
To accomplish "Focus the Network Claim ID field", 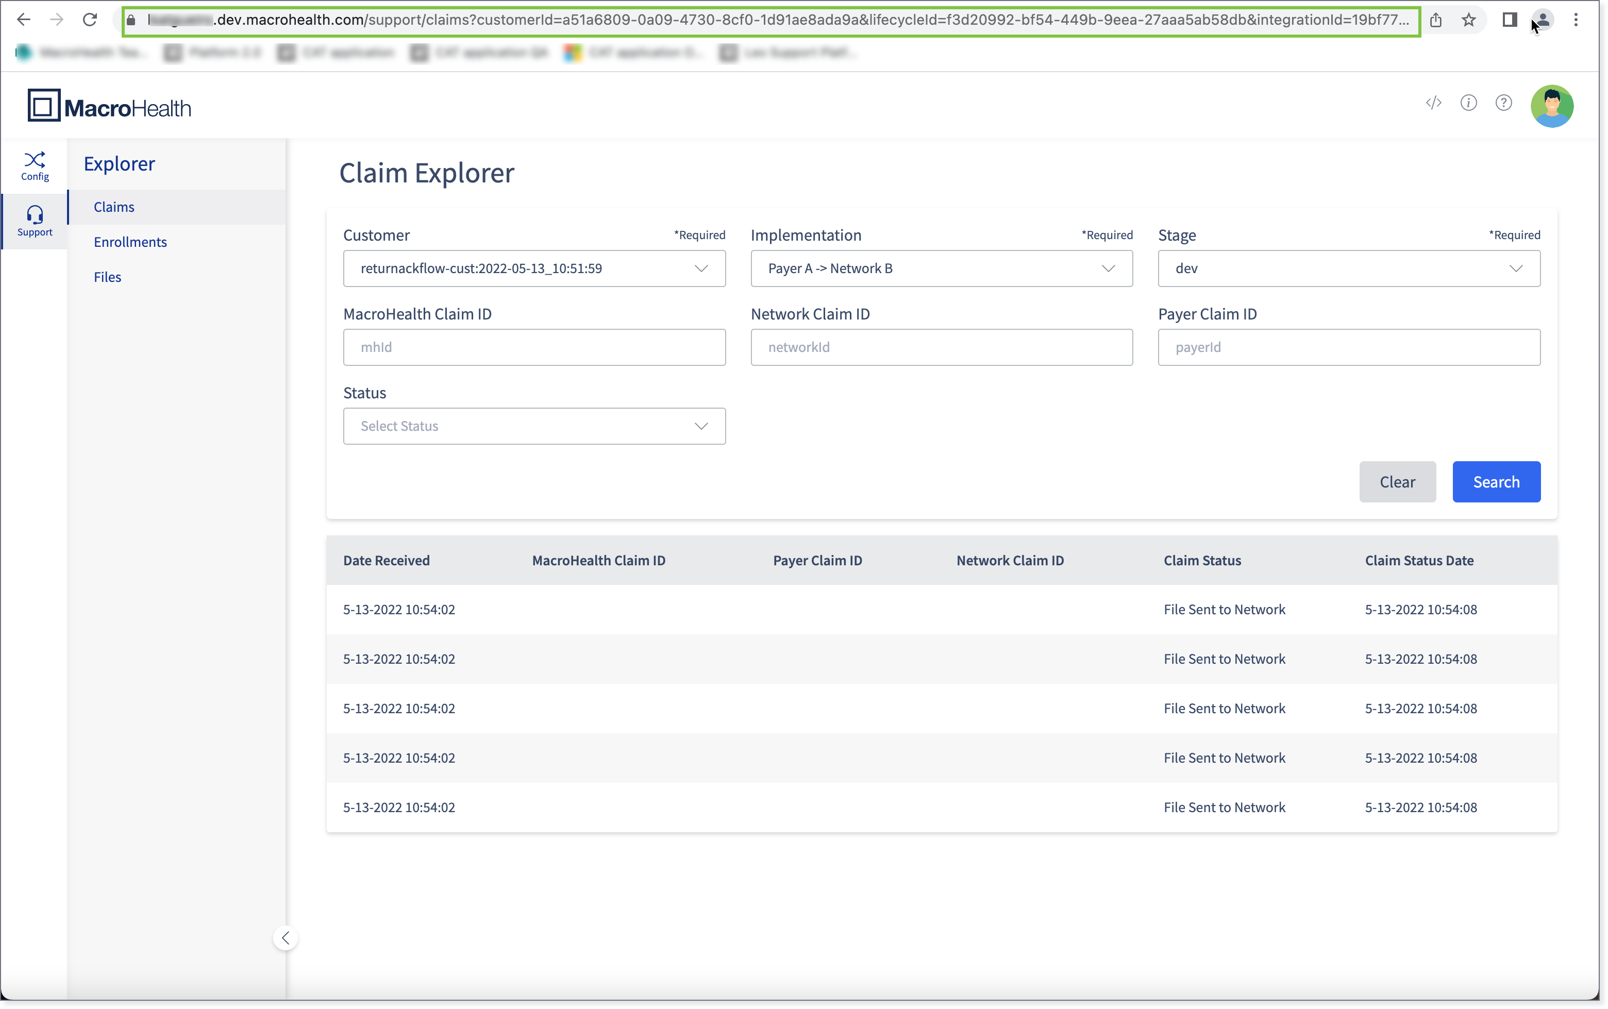I will pyautogui.click(x=942, y=347).
